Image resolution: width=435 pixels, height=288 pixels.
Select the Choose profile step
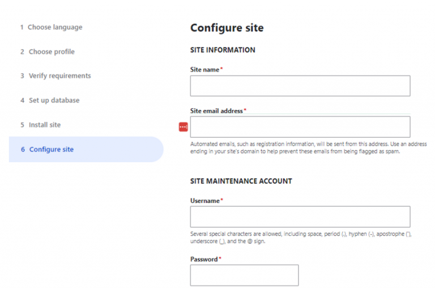click(52, 52)
